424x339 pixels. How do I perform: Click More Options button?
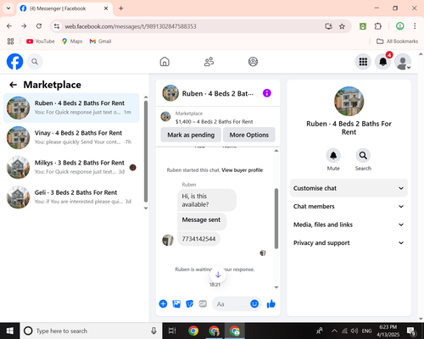249,135
